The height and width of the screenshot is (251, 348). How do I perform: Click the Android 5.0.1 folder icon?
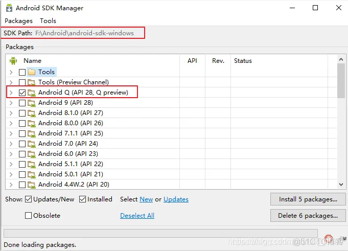tap(32, 174)
